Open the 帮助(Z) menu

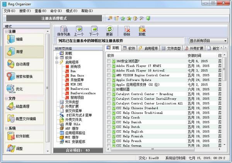(87, 11)
